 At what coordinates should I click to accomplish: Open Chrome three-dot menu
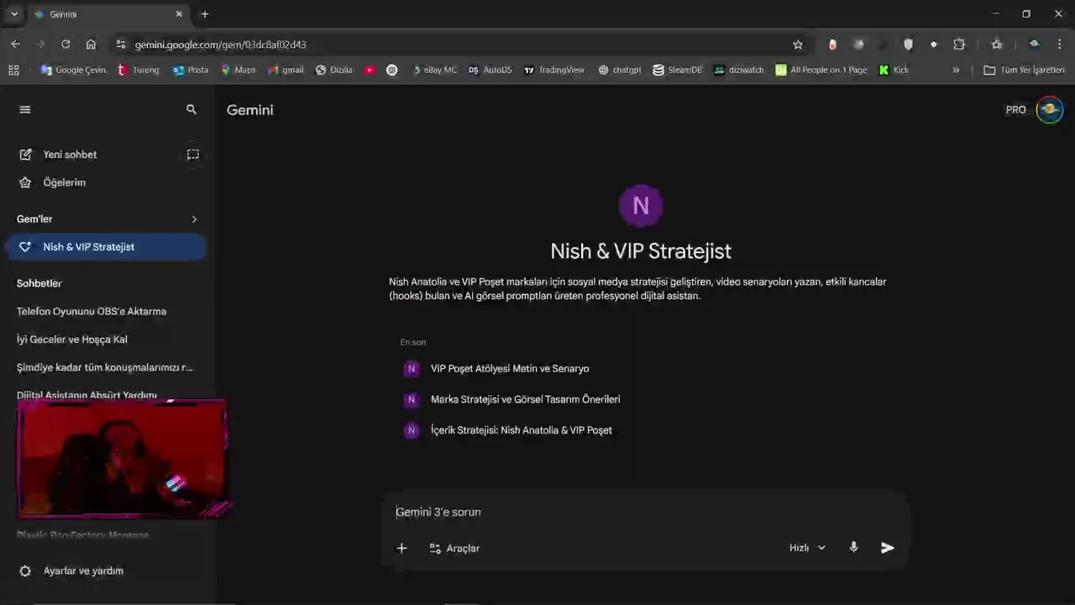coord(1060,45)
